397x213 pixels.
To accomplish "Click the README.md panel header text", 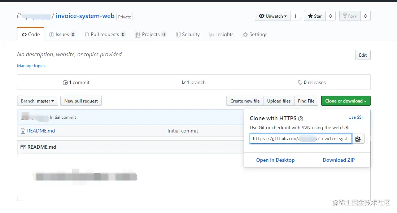I will (x=42, y=147).
